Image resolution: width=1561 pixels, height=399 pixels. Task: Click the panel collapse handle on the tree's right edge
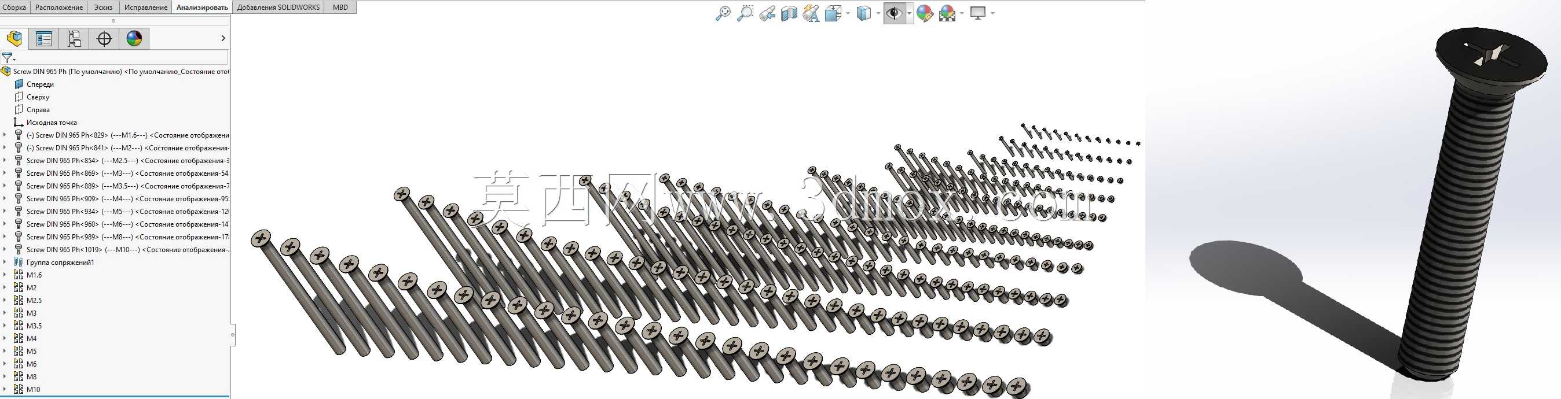233,334
